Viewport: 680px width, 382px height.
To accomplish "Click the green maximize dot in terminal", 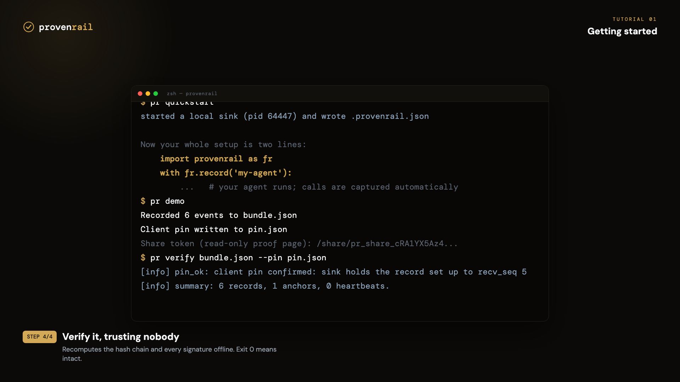I will 155,94.
